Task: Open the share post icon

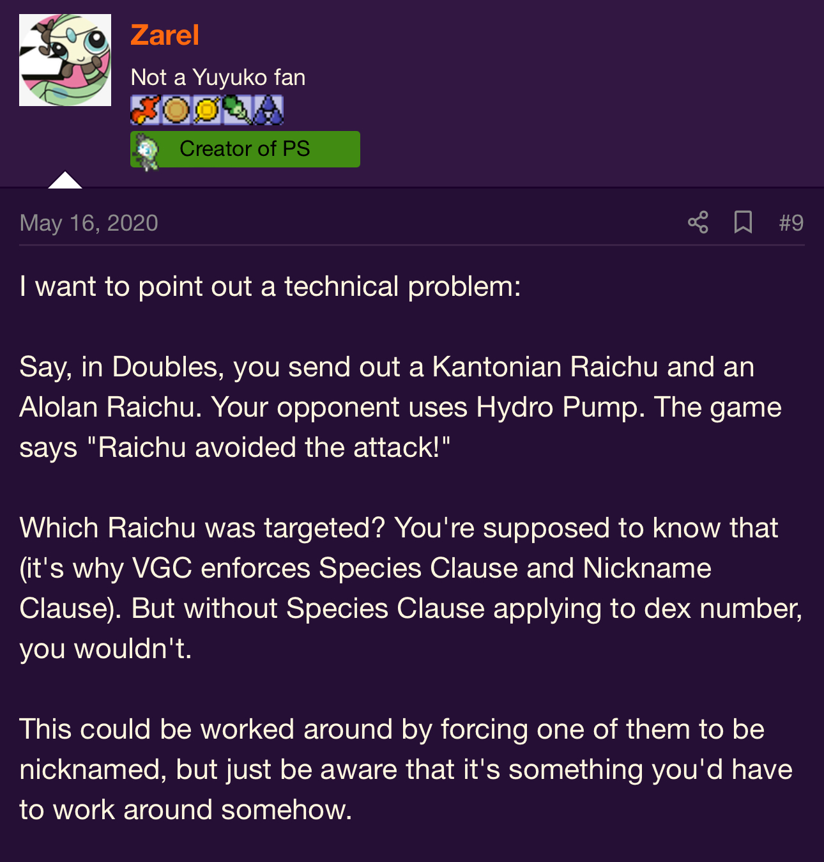Action: click(x=698, y=222)
